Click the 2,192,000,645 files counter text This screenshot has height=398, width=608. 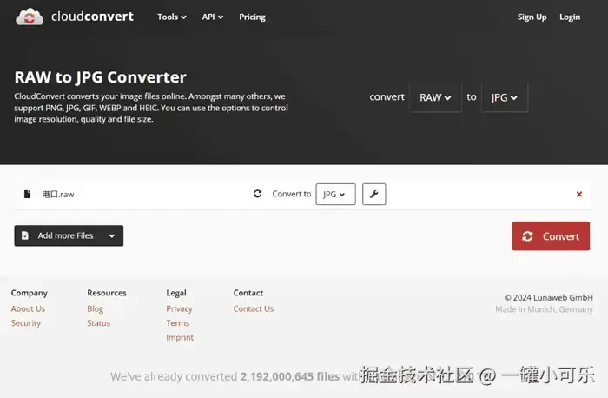click(x=289, y=376)
